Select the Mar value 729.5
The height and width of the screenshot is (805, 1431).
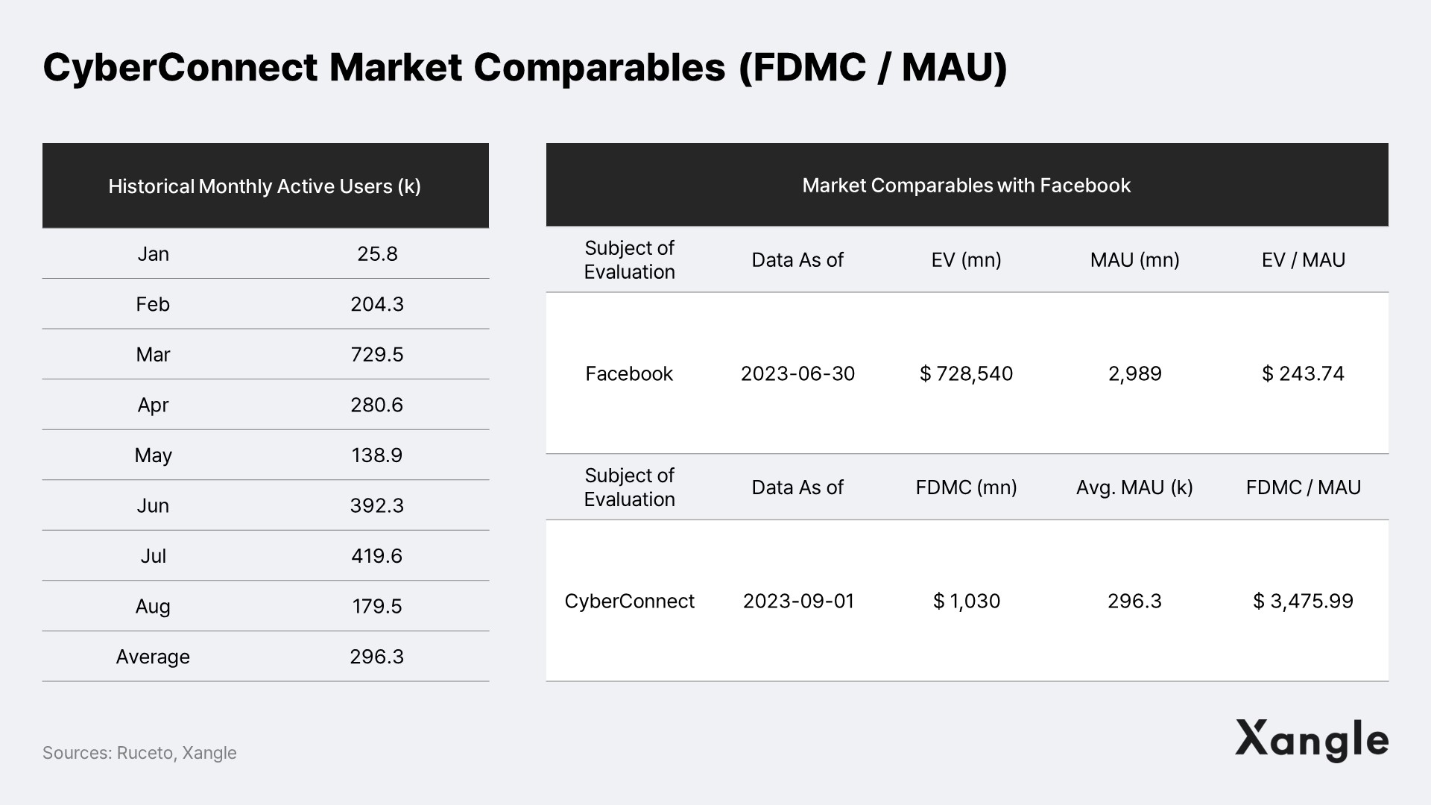pos(377,355)
